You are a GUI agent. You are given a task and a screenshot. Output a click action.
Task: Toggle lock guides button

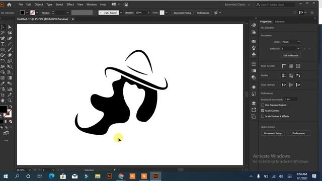click(x=291, y=75)
